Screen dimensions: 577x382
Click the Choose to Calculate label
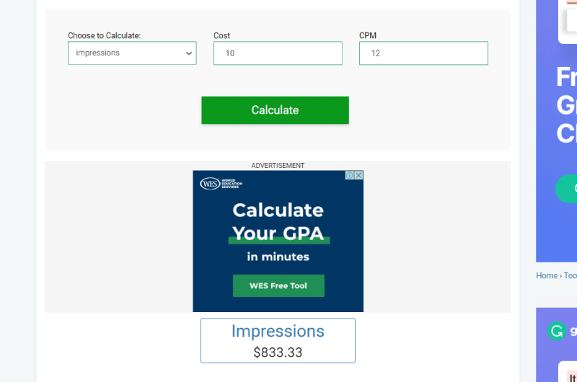[105, 35]
